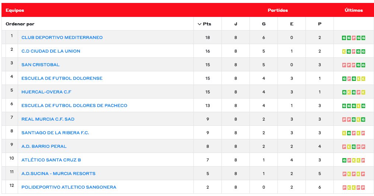Sort standings by the E column header
The image size is (374, 196).
point(291,24)
